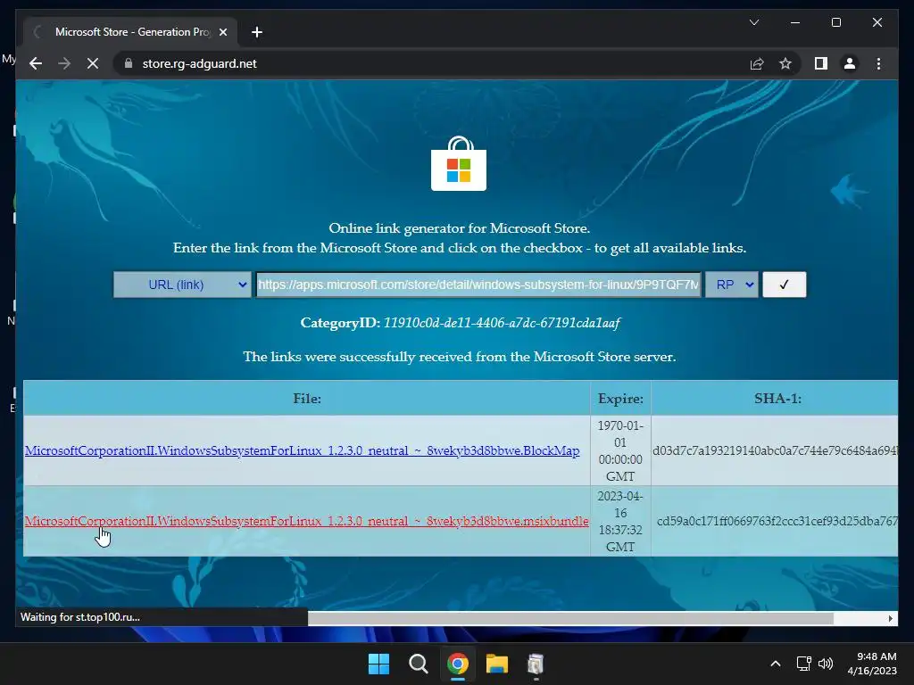
Task: Click the horizontal scrollbar right arrow
Action: 890,618
